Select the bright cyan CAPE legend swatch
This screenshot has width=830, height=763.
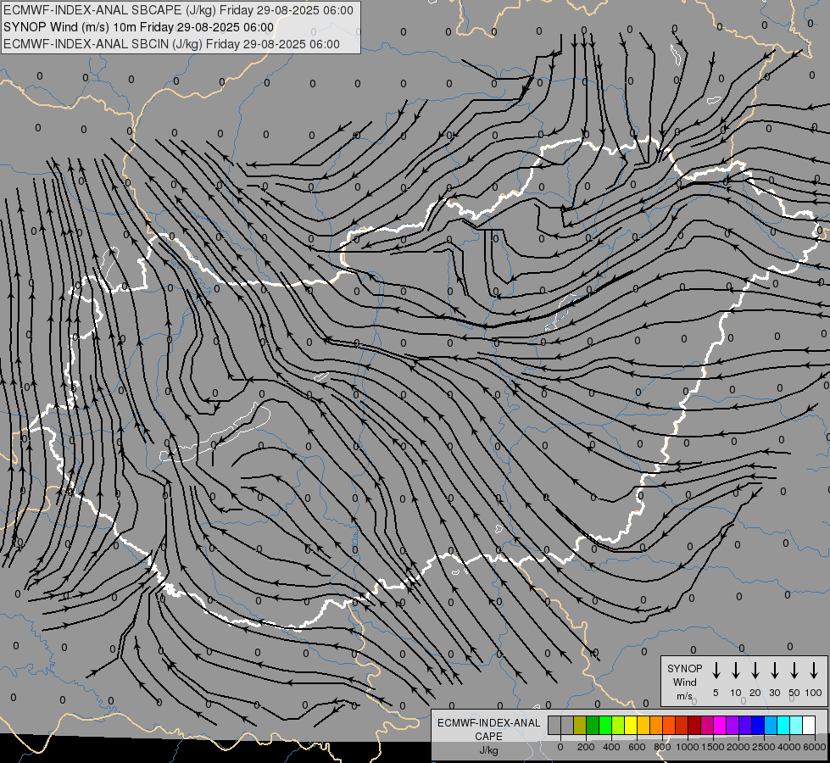pyautogui.click(x=783, y=725)
